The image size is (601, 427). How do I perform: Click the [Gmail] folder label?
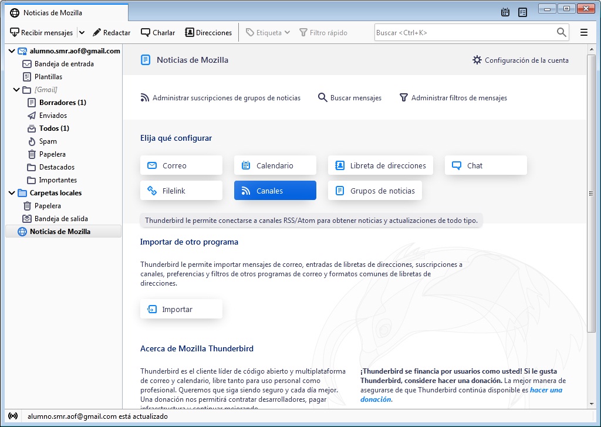click(x=46, y=90)
